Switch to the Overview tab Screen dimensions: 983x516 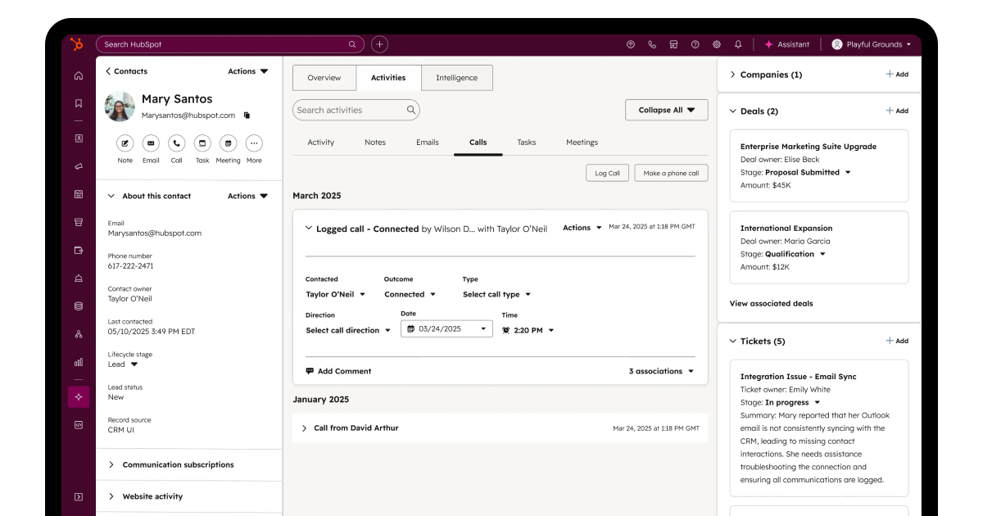pos(324,78)
